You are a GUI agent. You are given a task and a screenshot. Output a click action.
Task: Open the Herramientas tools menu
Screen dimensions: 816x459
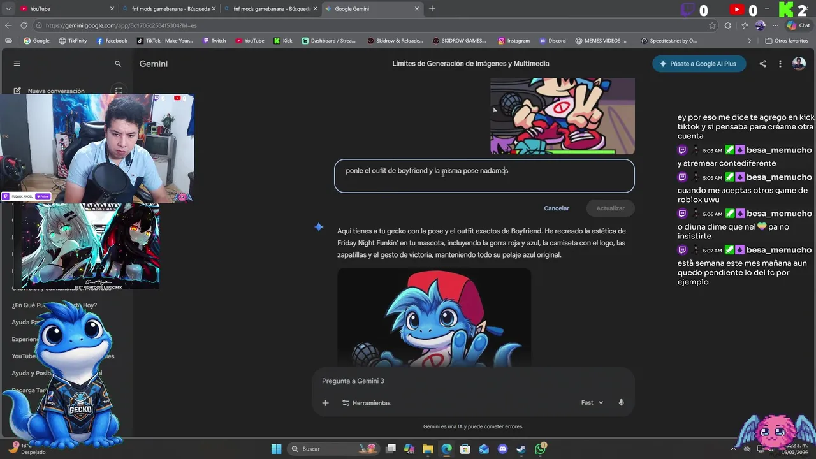pos(367,403)
